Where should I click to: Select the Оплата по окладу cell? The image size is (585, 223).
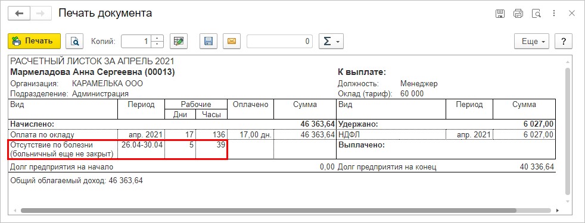point(63,134)
